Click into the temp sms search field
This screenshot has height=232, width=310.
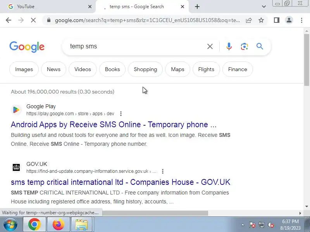(x=136, y=46)
